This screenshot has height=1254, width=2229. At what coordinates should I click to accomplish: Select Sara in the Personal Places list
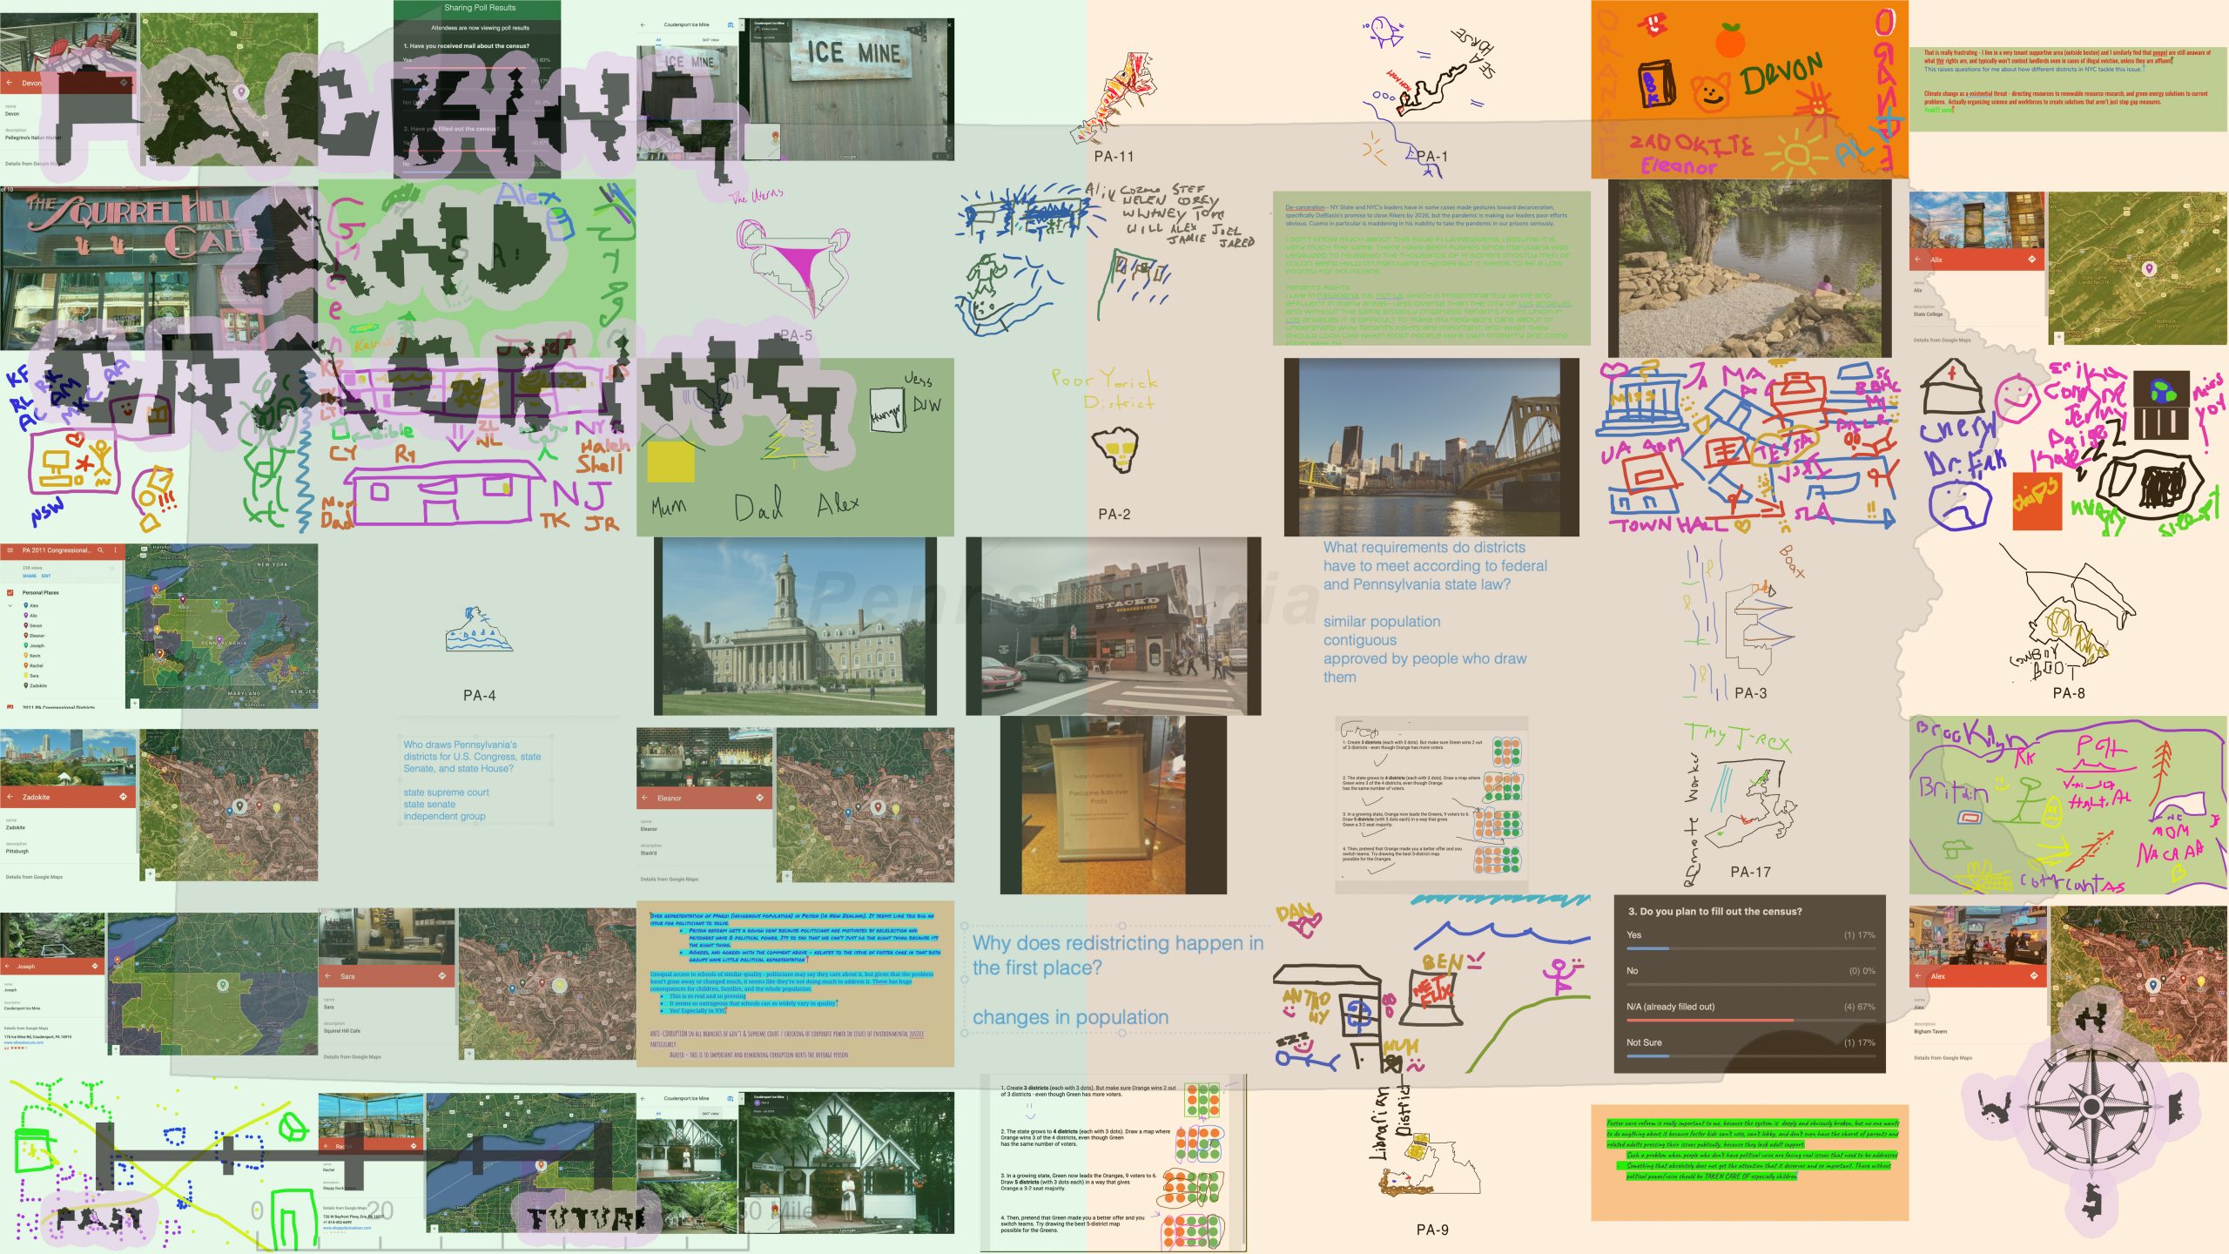point(31,675)
